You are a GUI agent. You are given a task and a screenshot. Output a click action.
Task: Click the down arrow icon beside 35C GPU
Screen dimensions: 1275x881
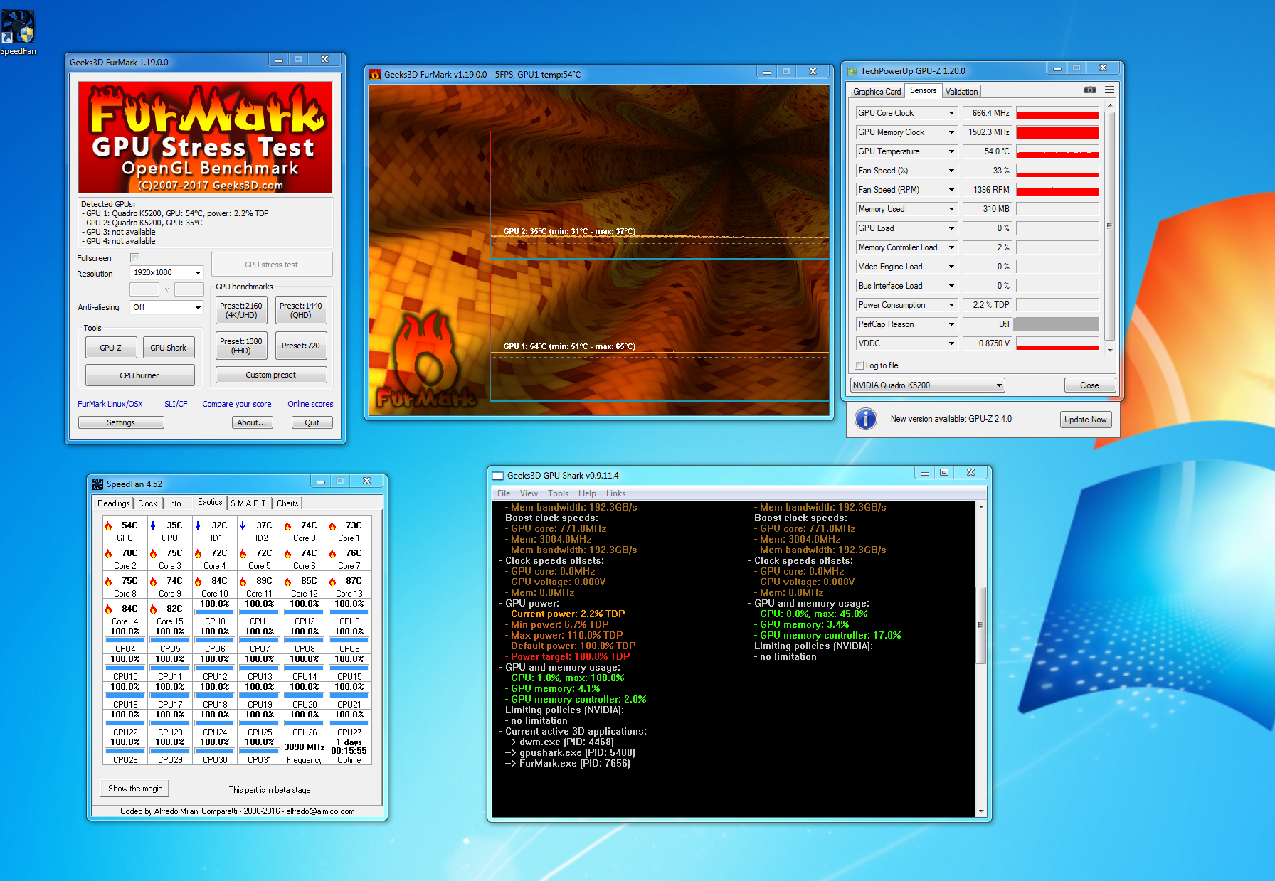[153, 526]
